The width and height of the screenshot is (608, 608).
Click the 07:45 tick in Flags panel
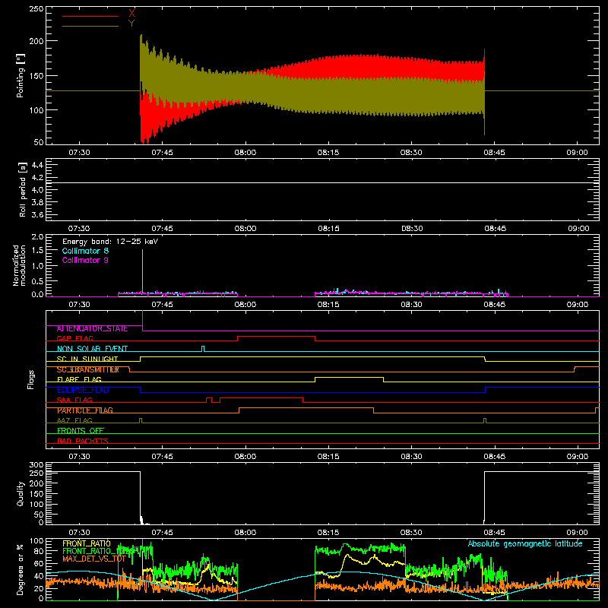(162, 457)
